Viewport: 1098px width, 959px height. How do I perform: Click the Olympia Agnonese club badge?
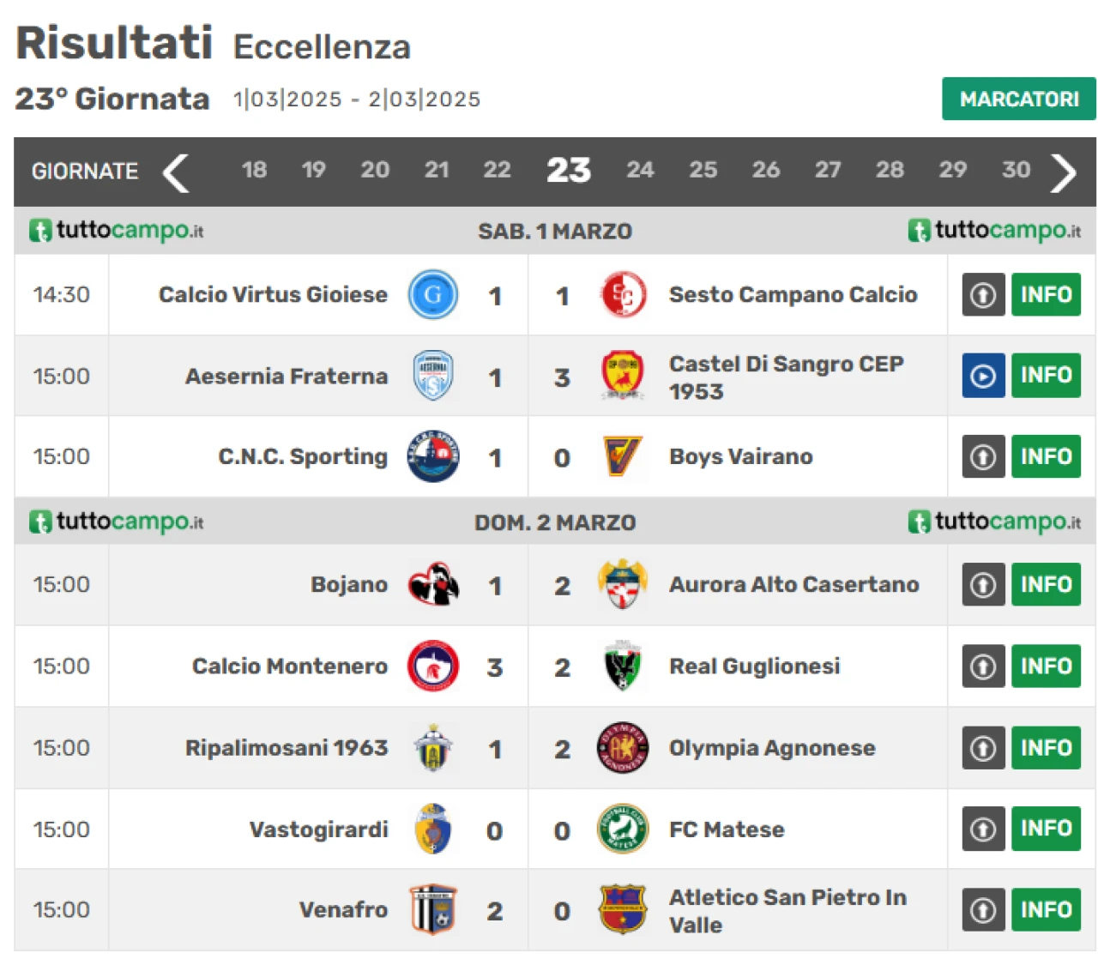[x=623, y=747]
